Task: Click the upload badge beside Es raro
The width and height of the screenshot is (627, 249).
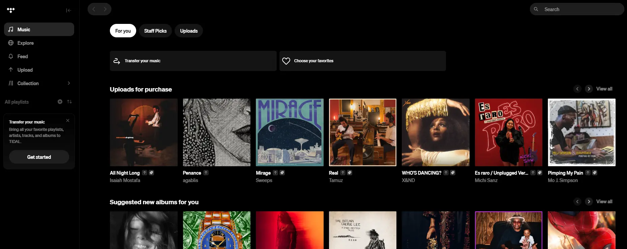Action: click(533, 173)
